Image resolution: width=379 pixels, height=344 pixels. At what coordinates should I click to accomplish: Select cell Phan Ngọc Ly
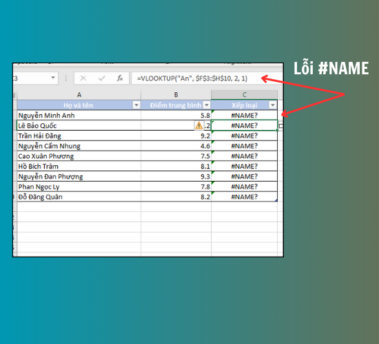(79, 186)
